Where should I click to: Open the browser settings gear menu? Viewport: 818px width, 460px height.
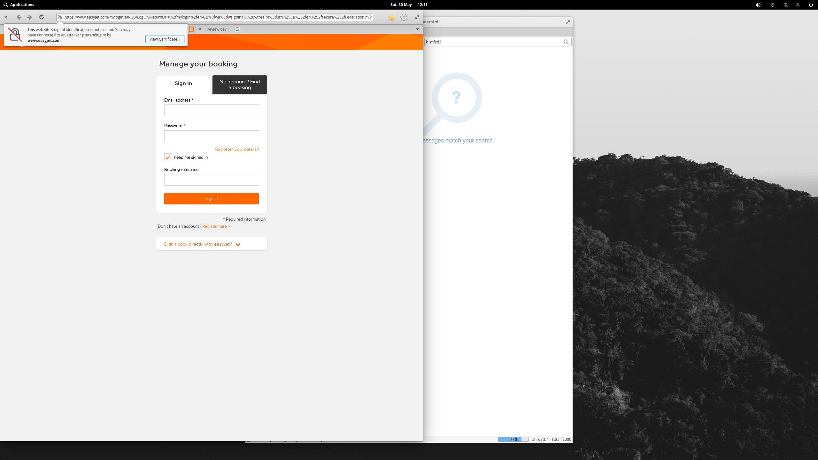click(404, 17)
